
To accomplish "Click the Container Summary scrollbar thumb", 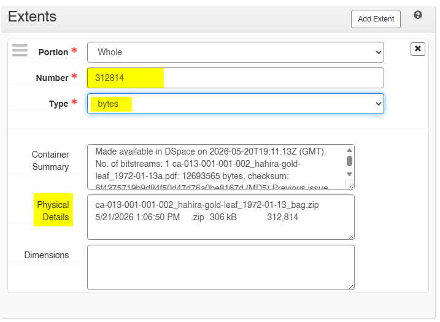I will point(349,161).
